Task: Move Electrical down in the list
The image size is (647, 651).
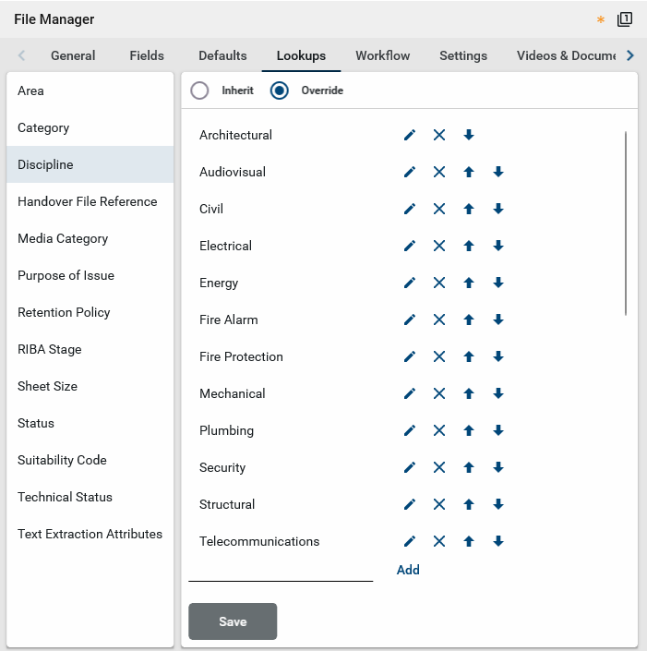Action: (498, 247)
